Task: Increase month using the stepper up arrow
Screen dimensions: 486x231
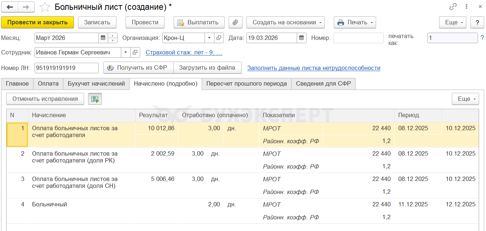Action: [x=113, y=36]
